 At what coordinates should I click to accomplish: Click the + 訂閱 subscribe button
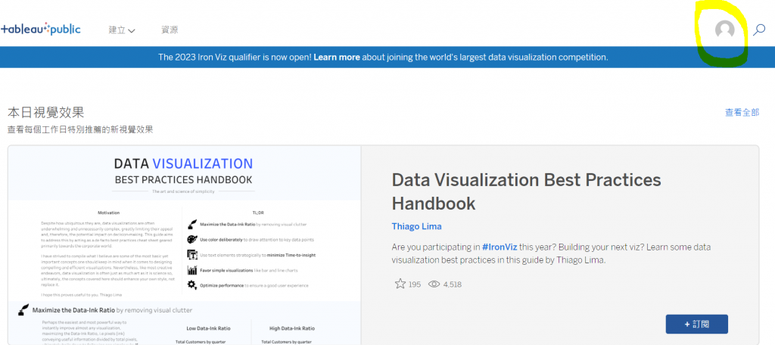tap(696, 324)
